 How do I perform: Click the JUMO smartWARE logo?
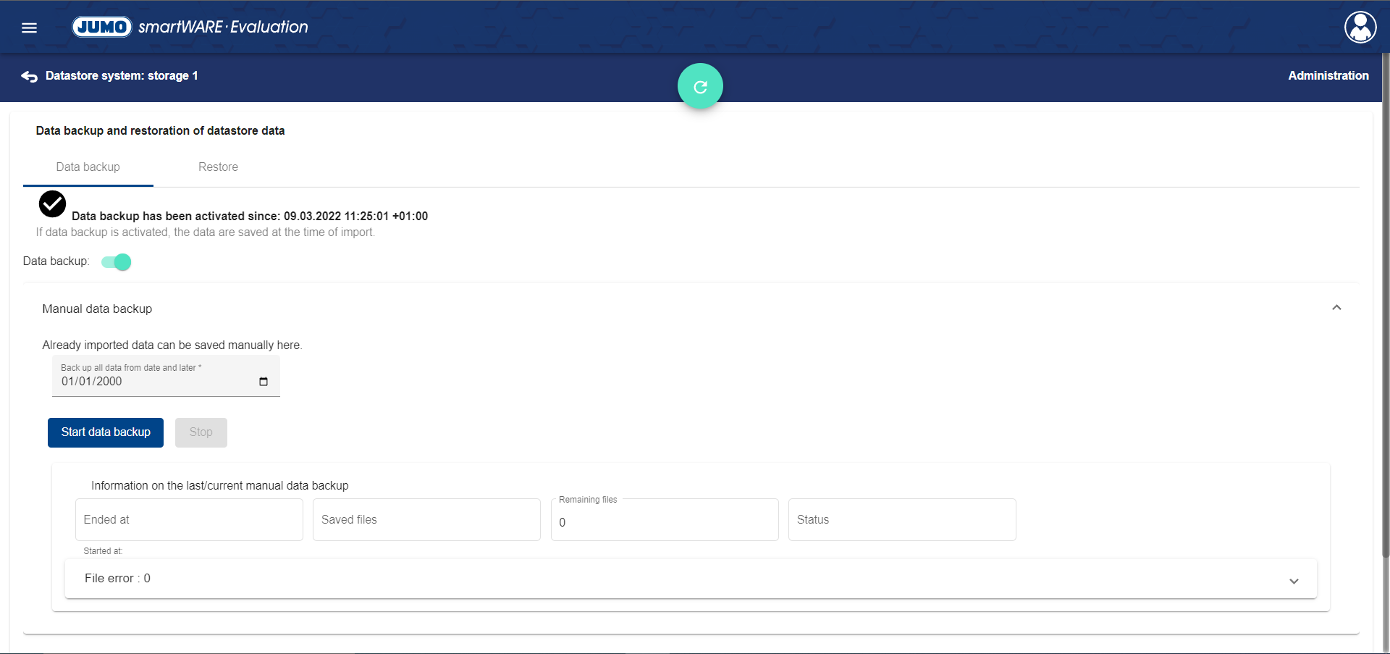tap(190, 27)
